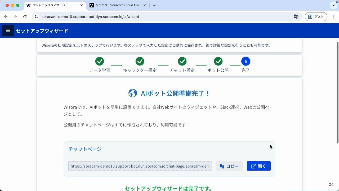Click the globe icon beside AIボット公開準備完了
This screenshot has height=191, width=339.
[x=133, y=93]
